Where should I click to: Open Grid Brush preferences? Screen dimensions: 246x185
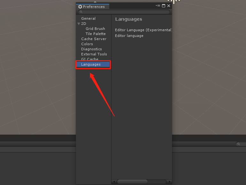click(95, 29)
